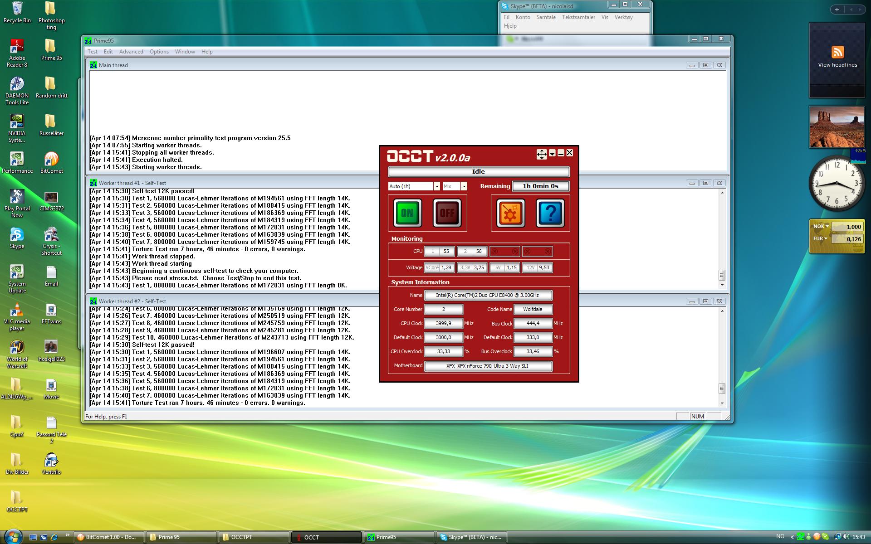The image size is (871, 544).
Task: Expand quick launch overflow chevron
Action: click(68, 535)
